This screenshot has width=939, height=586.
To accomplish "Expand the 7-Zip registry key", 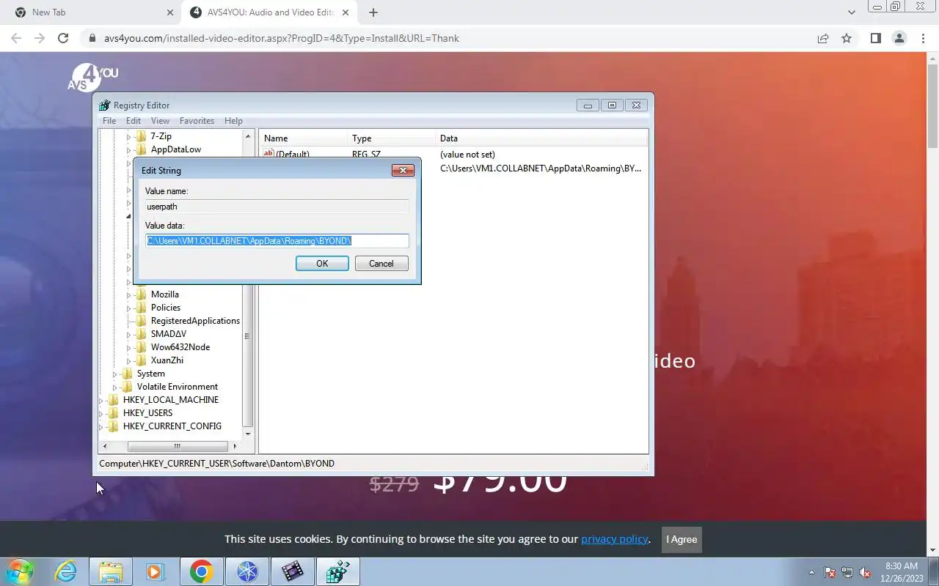I will pos(128,136).
